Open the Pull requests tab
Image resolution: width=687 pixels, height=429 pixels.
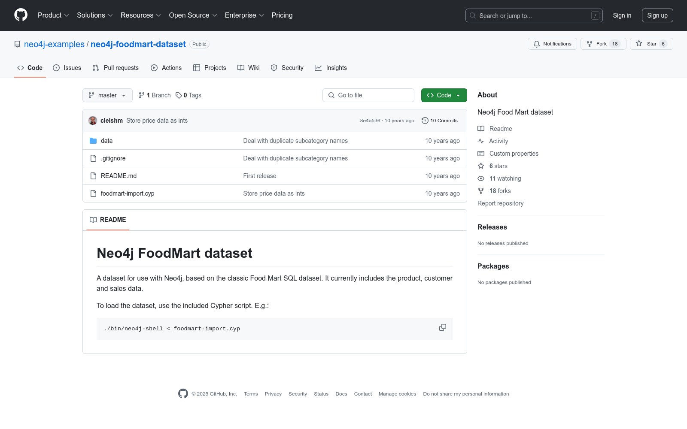116,68
